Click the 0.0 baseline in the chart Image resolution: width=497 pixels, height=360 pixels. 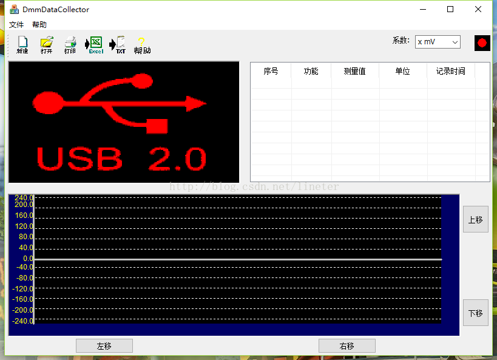point(238,259)
